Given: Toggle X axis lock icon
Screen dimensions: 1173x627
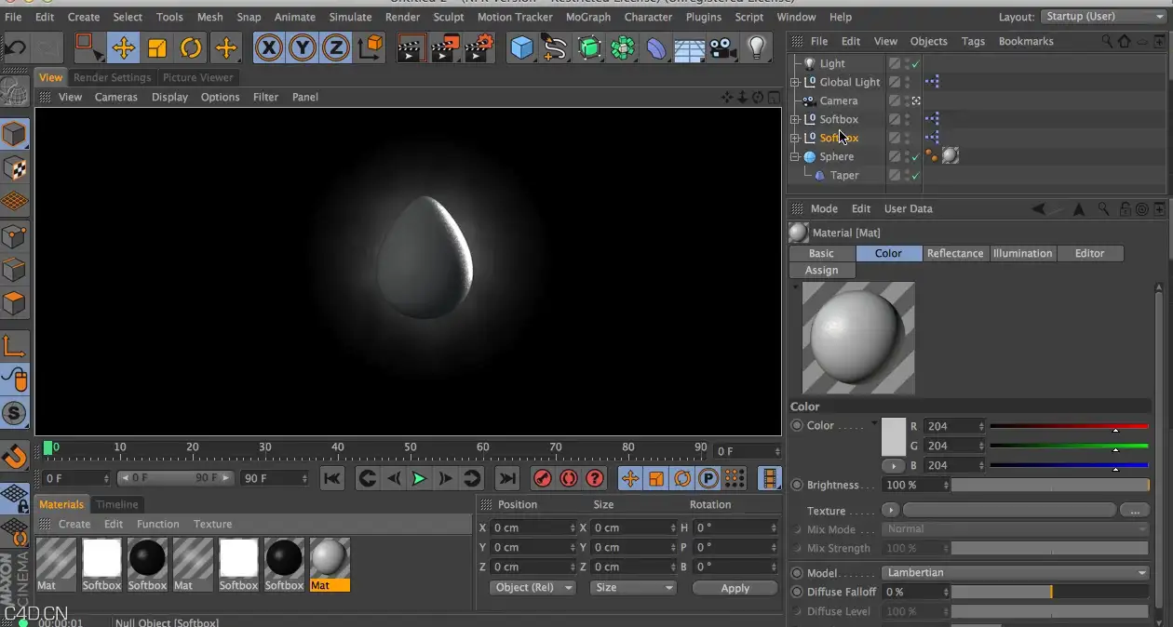Looking at the screenshot, I should point(269,47).
